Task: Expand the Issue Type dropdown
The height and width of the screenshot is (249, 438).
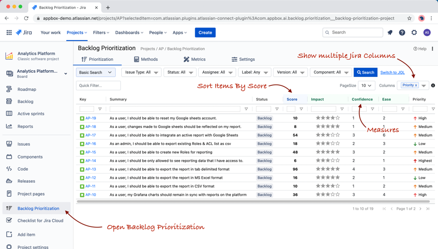Action: (141, 72)
